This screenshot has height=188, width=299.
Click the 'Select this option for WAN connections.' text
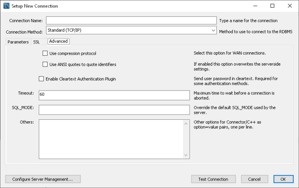click(x=230, y=53)
